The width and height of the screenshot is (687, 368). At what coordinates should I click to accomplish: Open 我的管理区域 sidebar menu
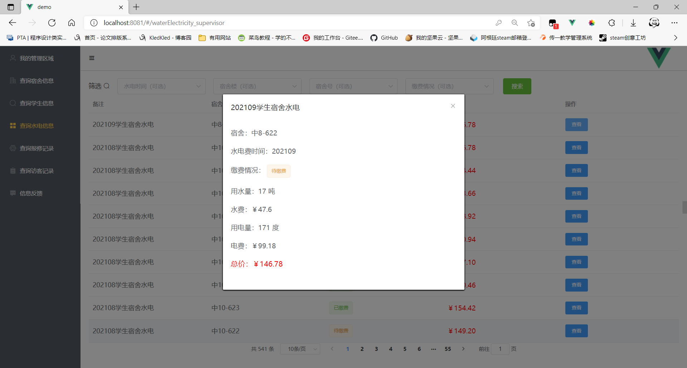(x=40, y=58)
